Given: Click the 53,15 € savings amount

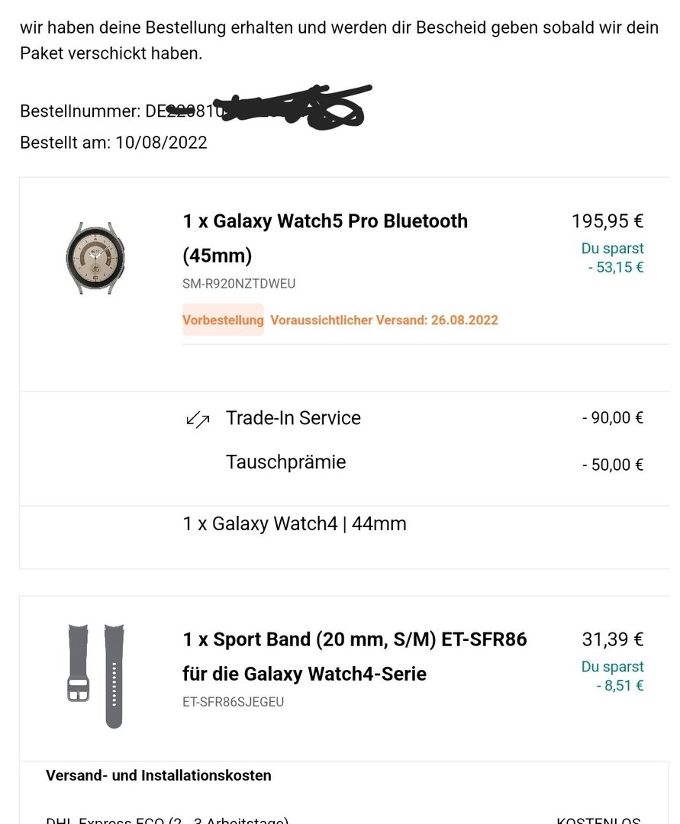Looking at the screenshot, I should (615, 267).
